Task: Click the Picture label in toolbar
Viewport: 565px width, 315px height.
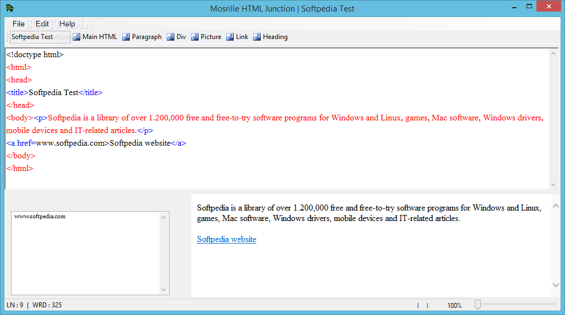Action: click(211, 37)
